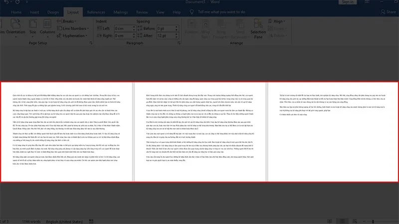
Task: Open Page Setup dialog launcher
Action: click(91, 43)
